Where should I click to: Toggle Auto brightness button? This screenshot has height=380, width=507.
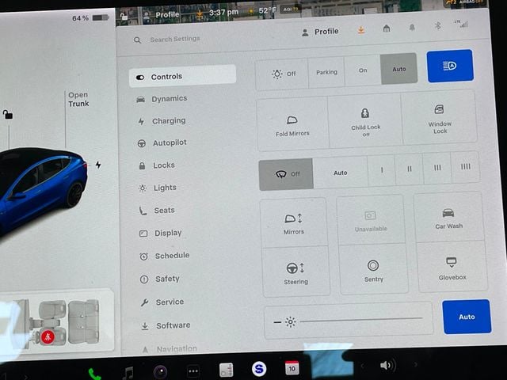467,317
